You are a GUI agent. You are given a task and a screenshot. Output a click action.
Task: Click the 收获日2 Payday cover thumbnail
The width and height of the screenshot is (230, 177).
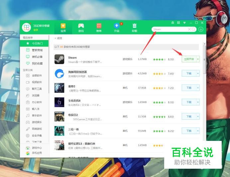click(59, 116)
